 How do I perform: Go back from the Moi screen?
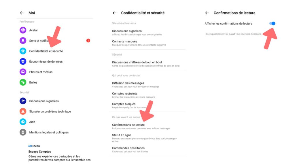click(x=22, y=13)
